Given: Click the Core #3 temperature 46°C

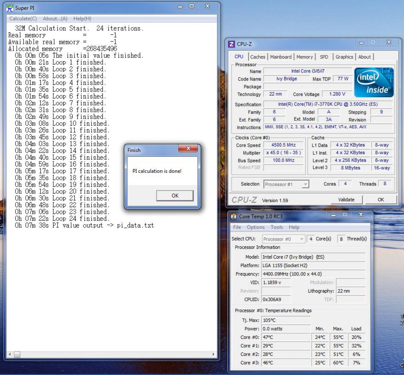Looking at the screenshot, I should coord(286,363).
